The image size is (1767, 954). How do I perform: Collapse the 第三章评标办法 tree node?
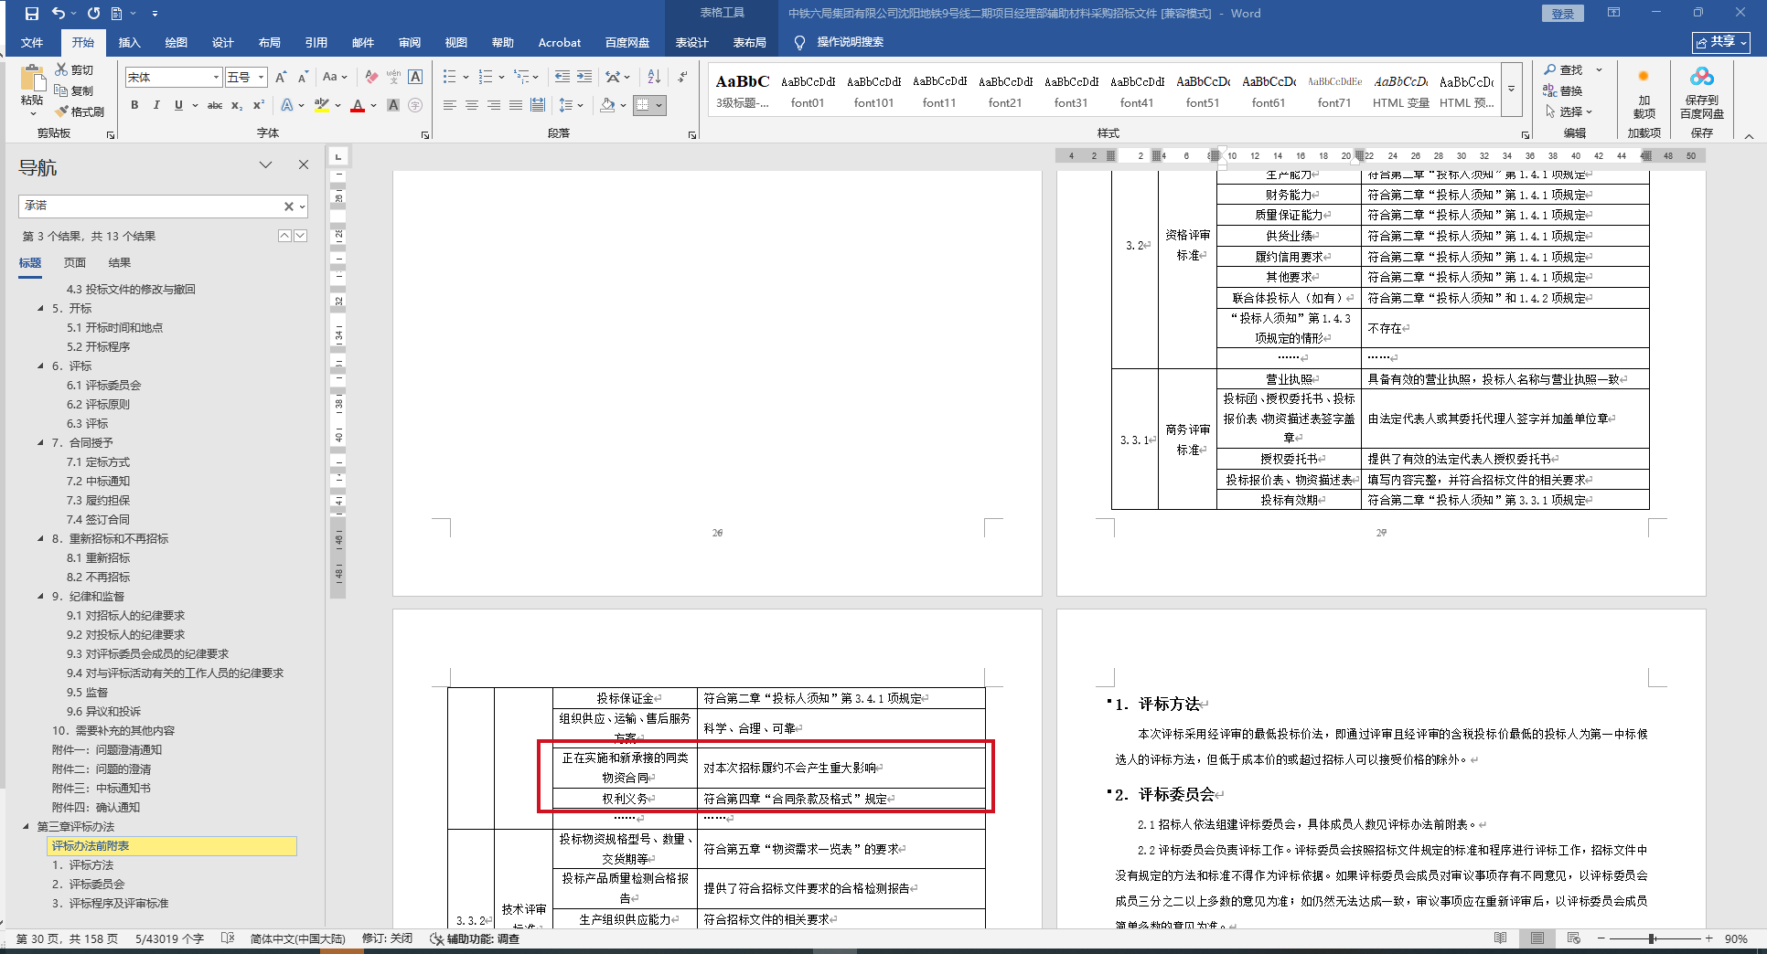(27, 827)
